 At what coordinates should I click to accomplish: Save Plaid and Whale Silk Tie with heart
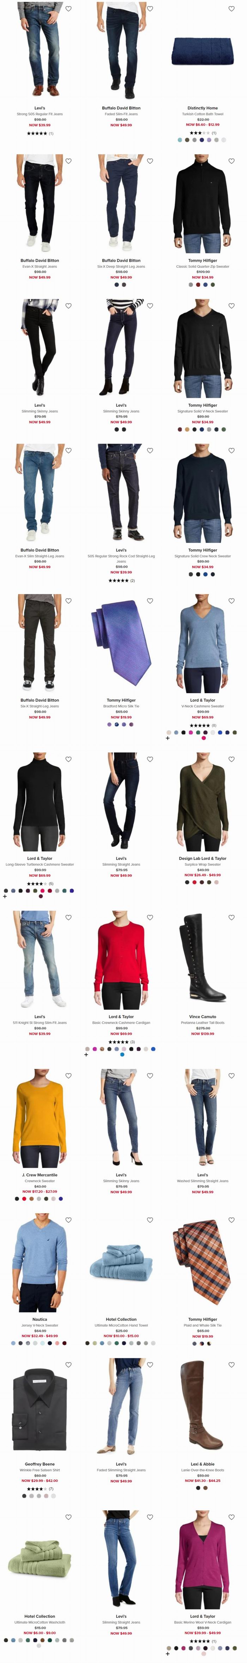(231, 1219)
